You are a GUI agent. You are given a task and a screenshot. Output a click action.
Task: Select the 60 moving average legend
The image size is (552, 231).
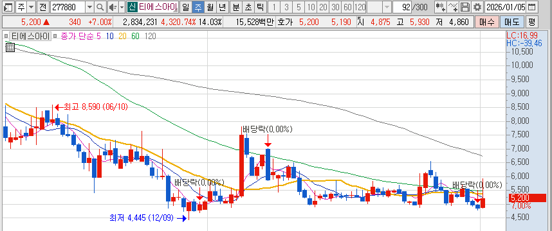coord(135,36)
